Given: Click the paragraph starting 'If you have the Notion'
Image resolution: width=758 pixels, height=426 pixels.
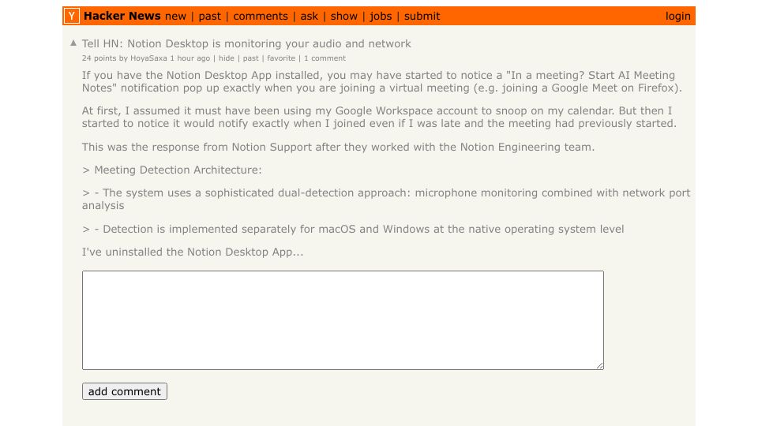Looking at the screenshot, I should point(382,81).
